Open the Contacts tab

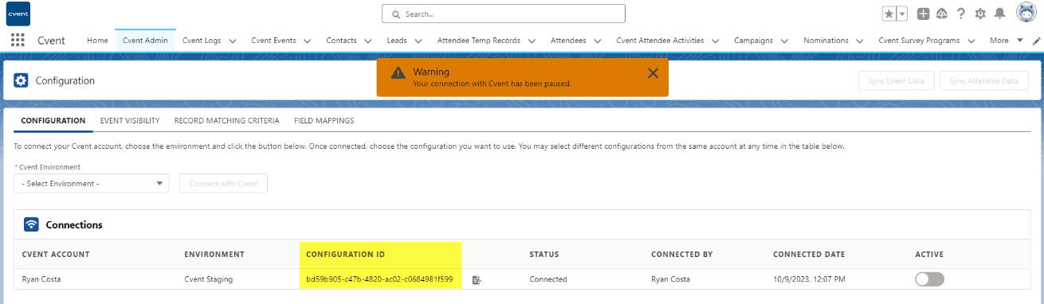[341, 41]
